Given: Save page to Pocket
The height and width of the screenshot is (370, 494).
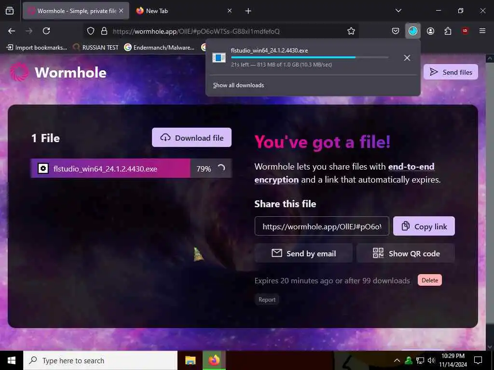Looking at the screenshot, I should [396, 31].
